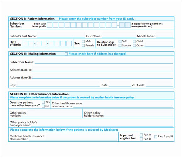The height and width of the screenshot is (158, 182).
Task: Click 'Does the patient have other insurance?' text
Action: (25, 104)
